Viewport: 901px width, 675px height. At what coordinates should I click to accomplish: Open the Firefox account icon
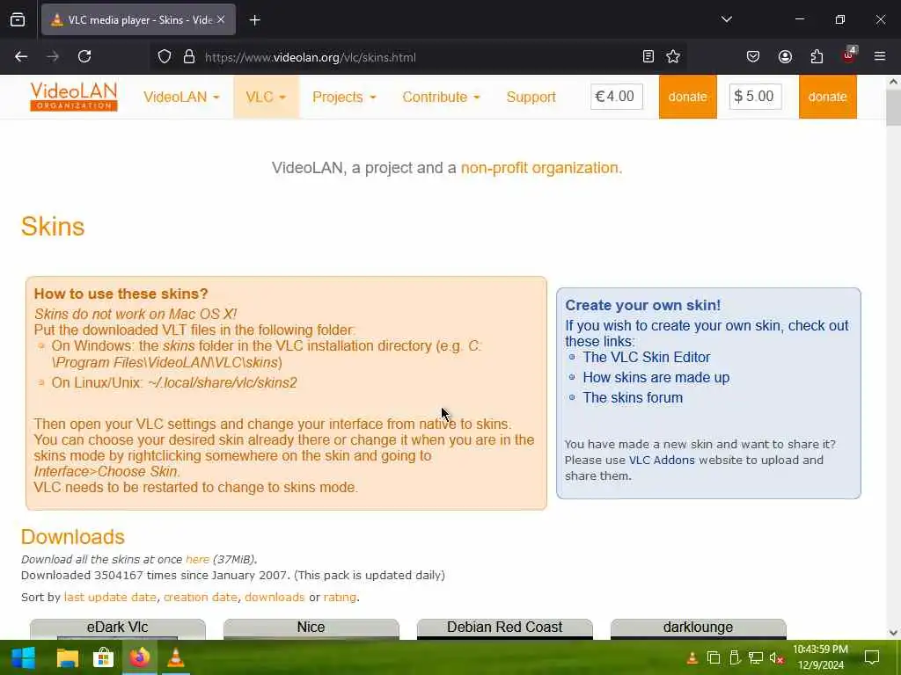(x=785, y=56)
